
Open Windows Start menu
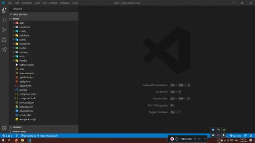[x=3, y=140]
